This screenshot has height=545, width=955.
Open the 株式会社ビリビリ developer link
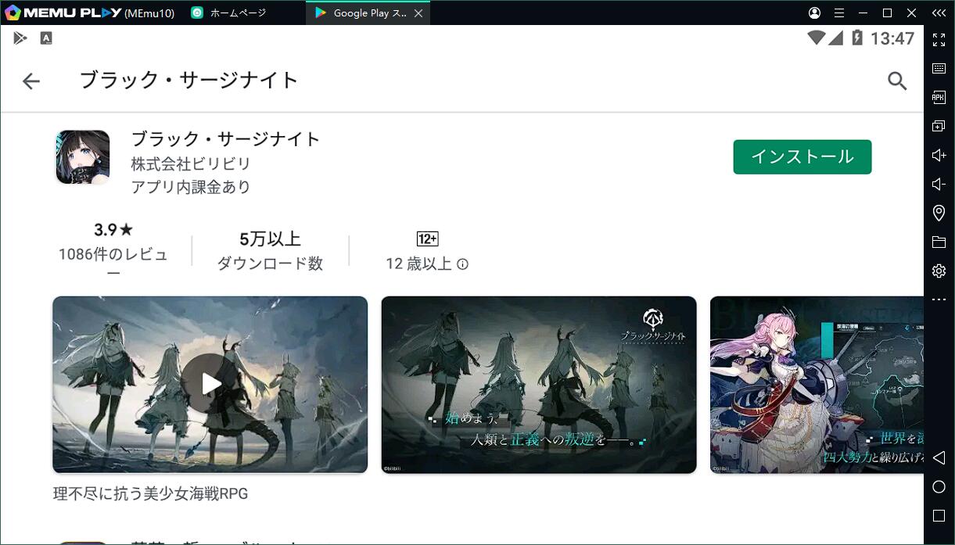pyautogui.click(x=191, y=164)
